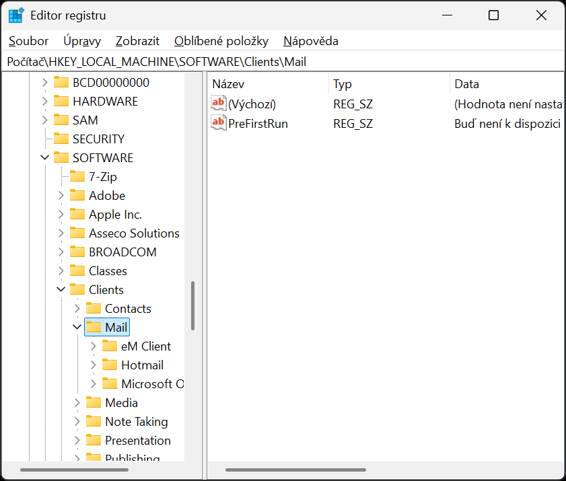Collapse the expanded Mail key
This screenshot has width=566, height=481.
point(77,328)
